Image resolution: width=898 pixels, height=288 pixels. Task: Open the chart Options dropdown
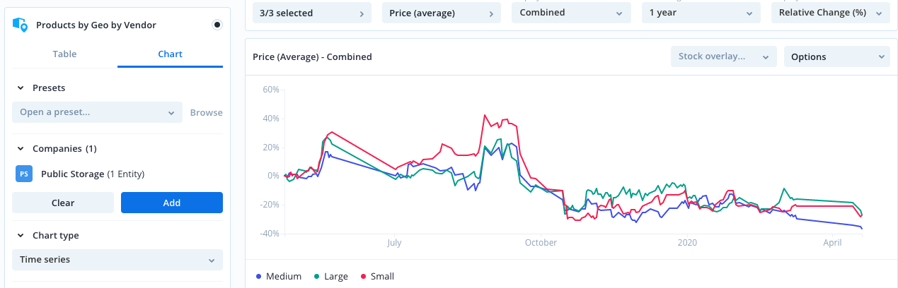pos(836,56)
